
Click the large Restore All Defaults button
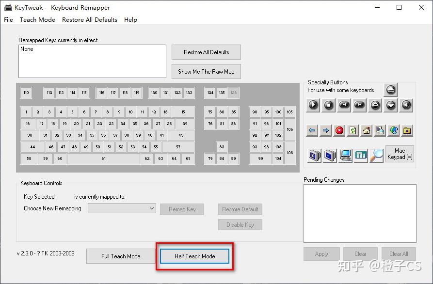(206, 52)
